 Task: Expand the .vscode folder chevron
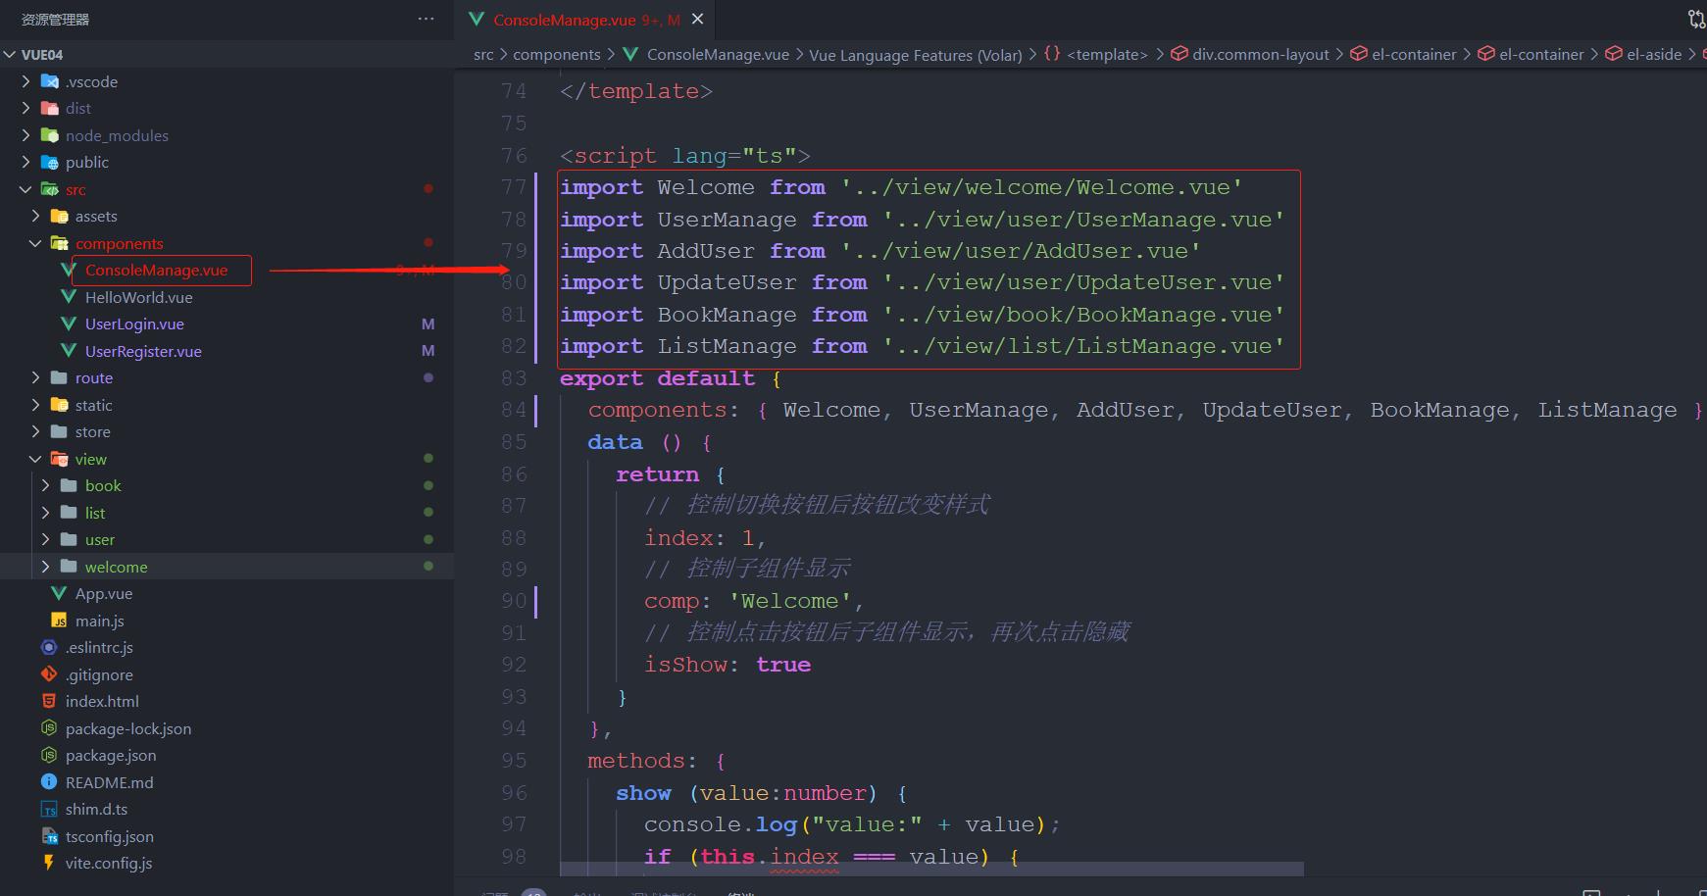25,81
